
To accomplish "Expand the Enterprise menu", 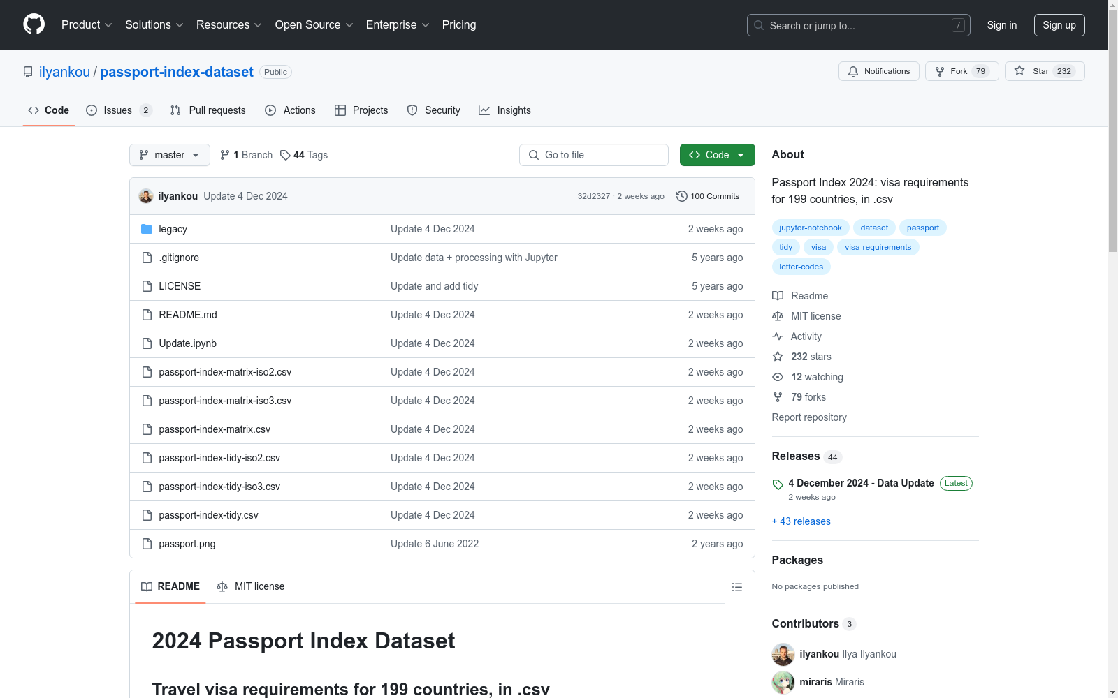I will [x=398, y=25].
